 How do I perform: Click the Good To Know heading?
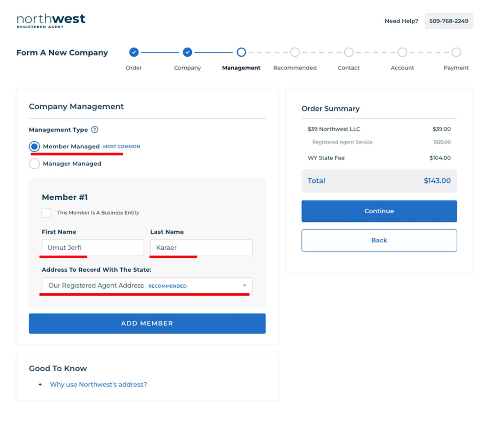(x=58, y=368)
